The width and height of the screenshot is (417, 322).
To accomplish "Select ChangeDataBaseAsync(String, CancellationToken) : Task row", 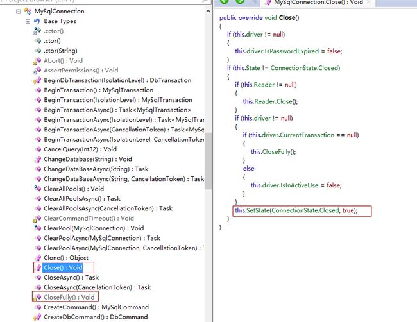I will [x=124, y=179].
